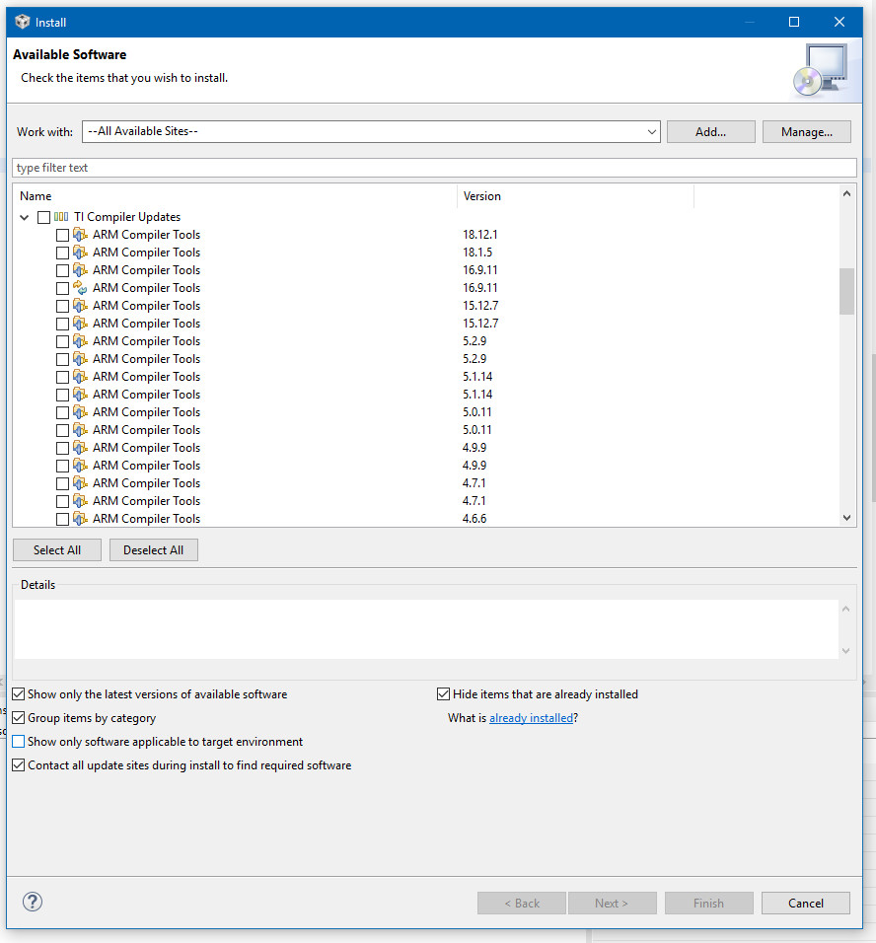Click the Install window title bar icon

23,23
